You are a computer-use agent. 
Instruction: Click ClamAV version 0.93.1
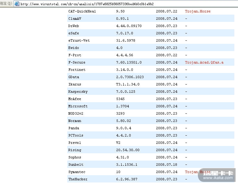coord(122,19)
